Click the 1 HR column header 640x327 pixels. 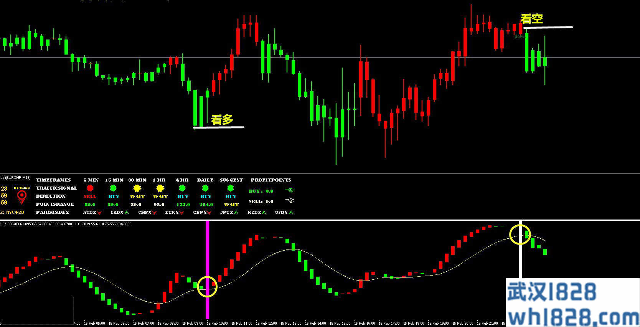click(x=159, y=180)
